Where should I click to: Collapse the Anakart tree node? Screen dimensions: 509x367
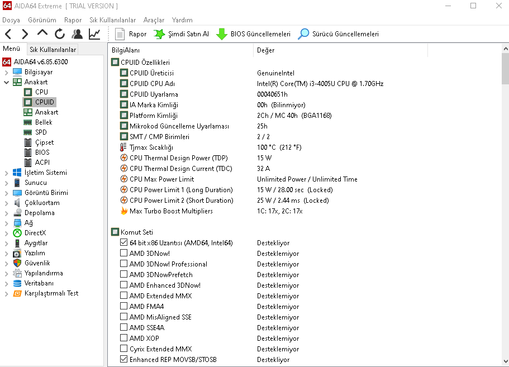(x=7, y=83)
